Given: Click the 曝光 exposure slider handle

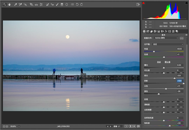Looking at the screenshot, I should pos(164,67).
